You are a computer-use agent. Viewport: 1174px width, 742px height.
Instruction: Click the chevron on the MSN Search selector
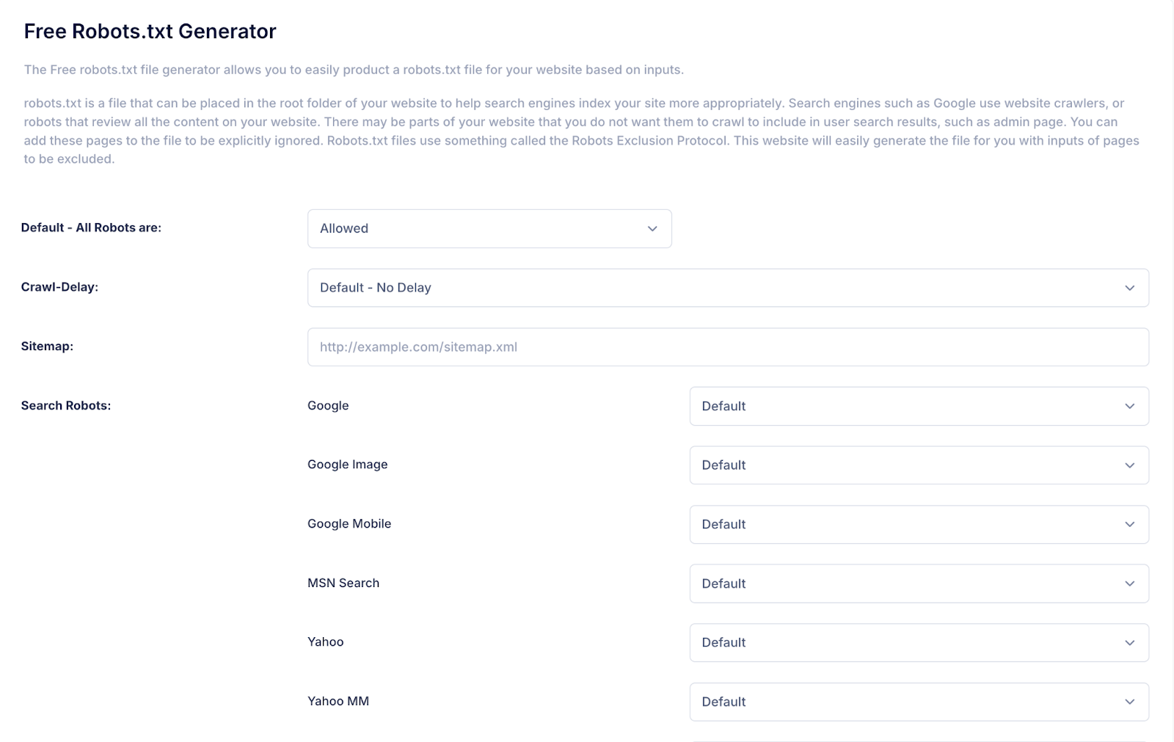click(1130, 583)
